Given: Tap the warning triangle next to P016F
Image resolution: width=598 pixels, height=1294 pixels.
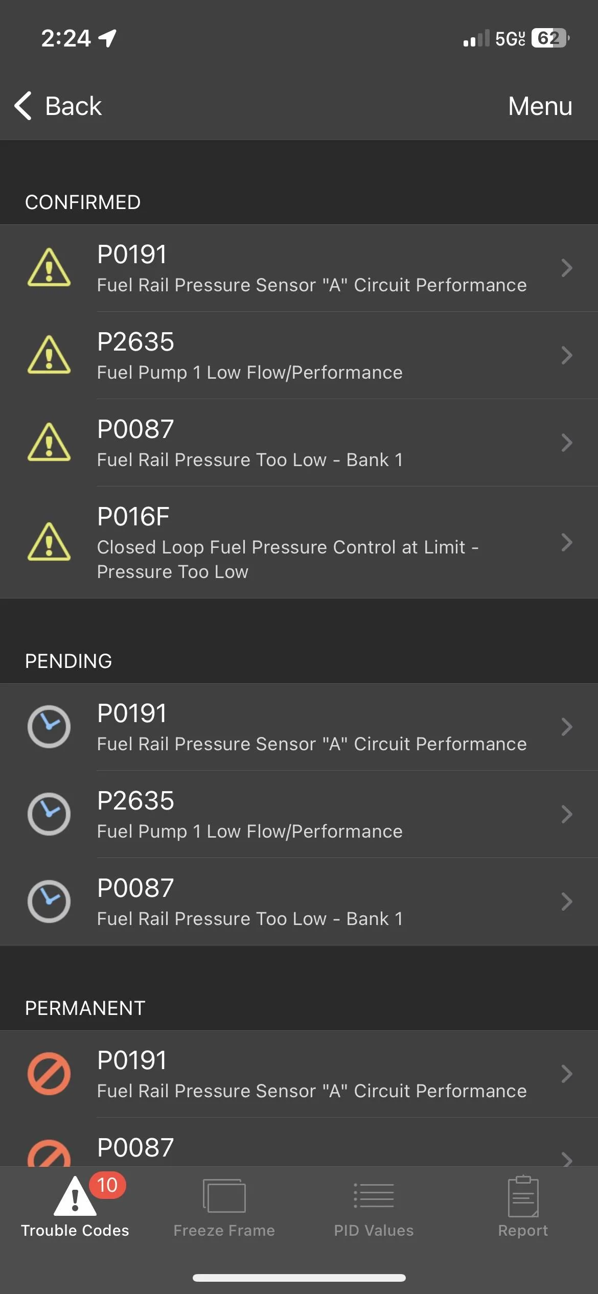Looking at the screenshot, I should point(49,542).
